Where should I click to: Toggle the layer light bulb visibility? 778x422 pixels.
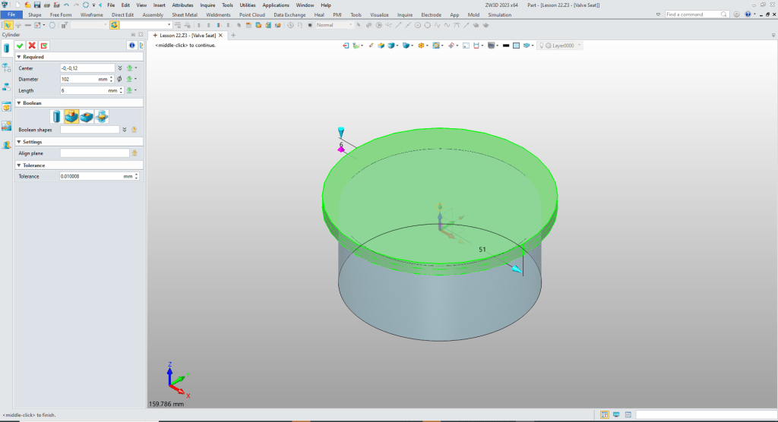tap(541, 46)
